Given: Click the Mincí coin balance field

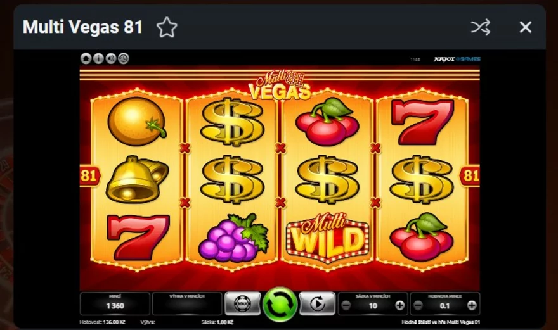Looking at the screenshot, I should click(x=115, y=303).
